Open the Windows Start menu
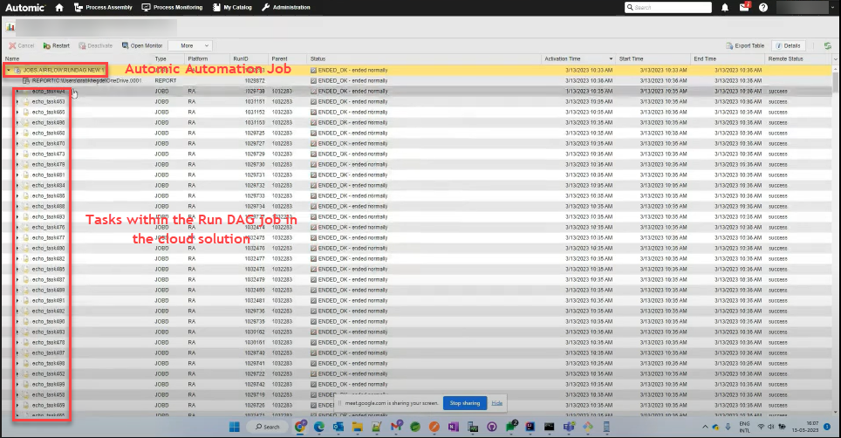Image resolution: width=841 pixels, height=438 pixels. (x=235, y=427)
